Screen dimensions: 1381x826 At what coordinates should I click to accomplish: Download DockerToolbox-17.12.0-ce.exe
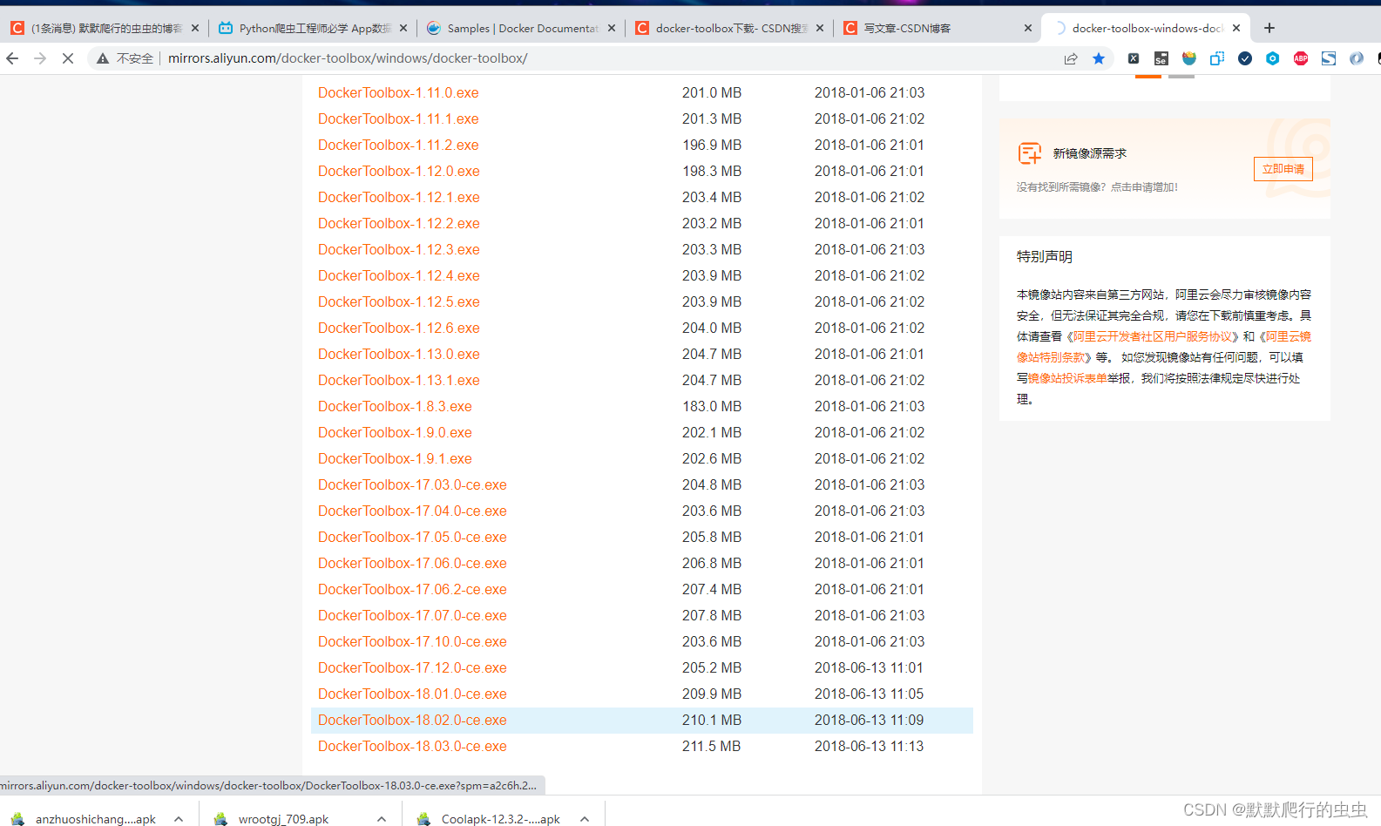412,667
